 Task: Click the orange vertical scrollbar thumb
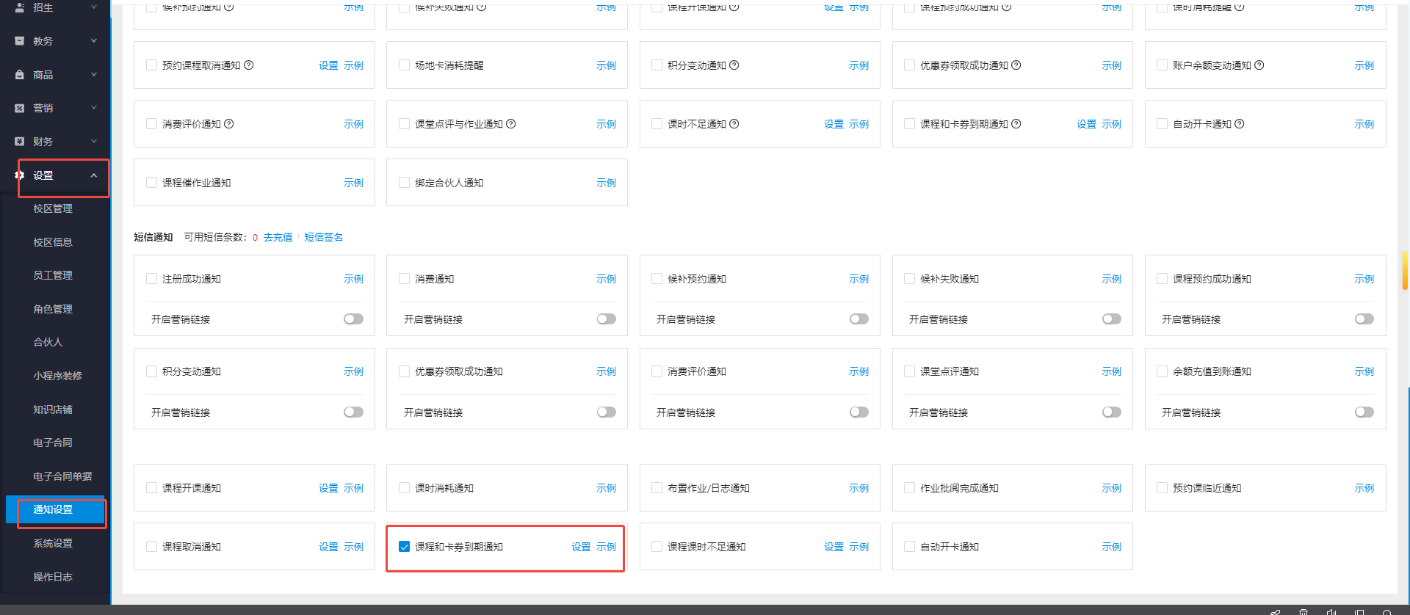coord(1405,271)
